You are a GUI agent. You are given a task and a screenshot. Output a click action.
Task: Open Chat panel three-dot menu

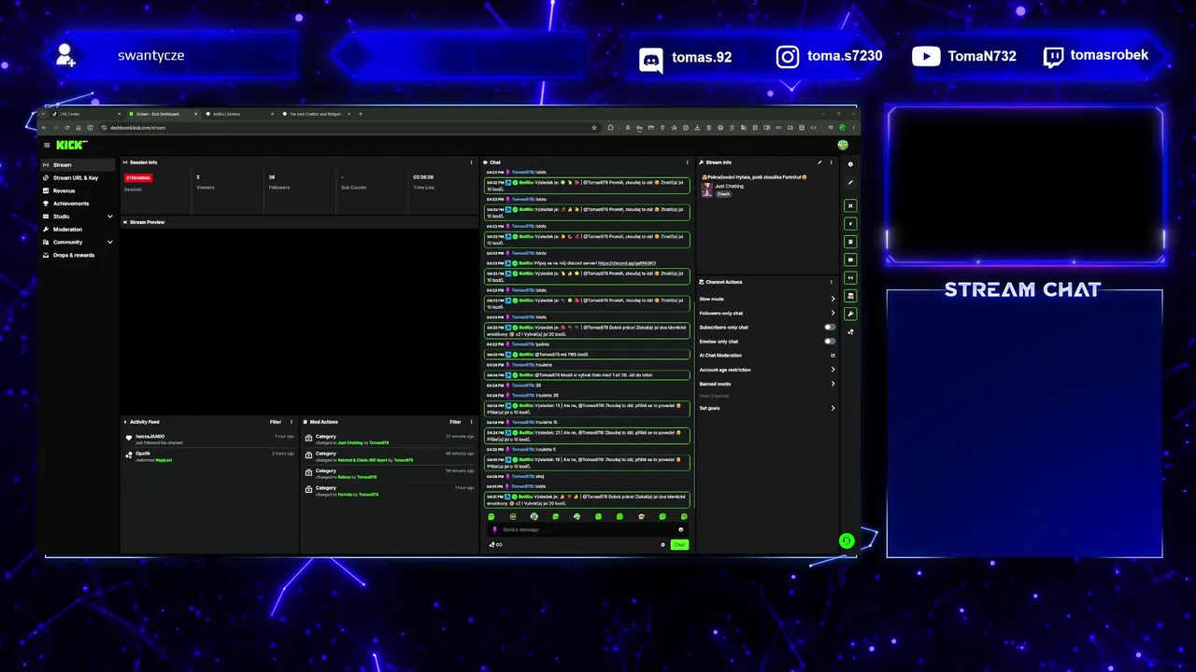click(688, 162)
